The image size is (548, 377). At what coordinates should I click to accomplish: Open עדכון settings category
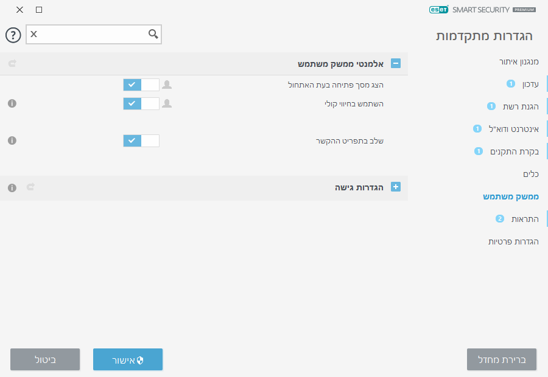(530, 84)
